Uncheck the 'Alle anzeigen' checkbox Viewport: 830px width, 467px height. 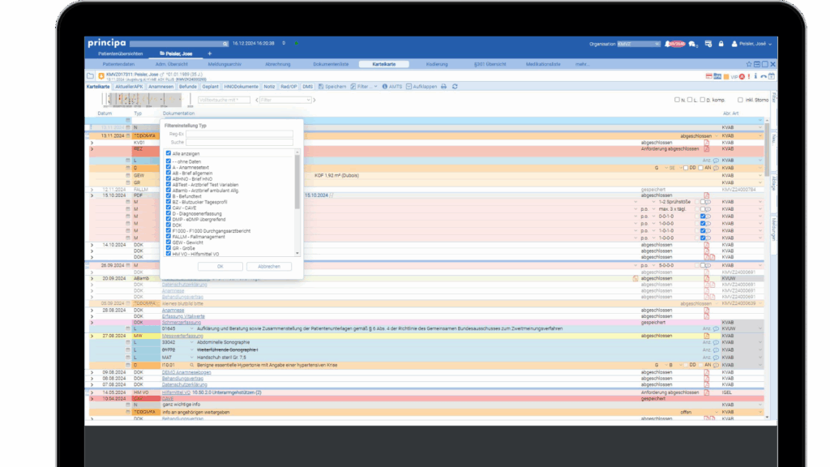[x=168, y=153]
